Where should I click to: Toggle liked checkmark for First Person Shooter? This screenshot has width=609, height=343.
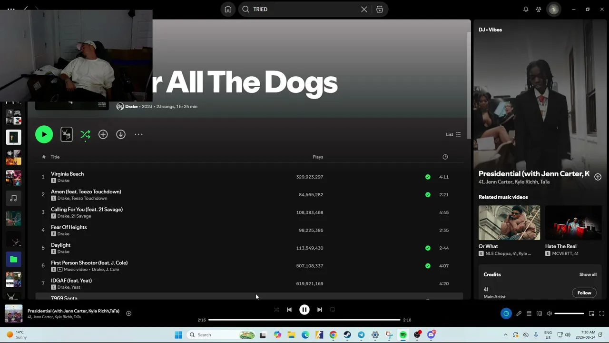(428, 266)
